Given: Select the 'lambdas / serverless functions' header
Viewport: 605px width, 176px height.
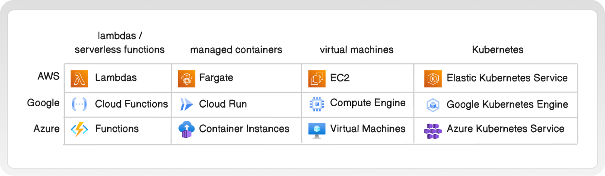Looking at the screenshot, I should pos(120,43).
